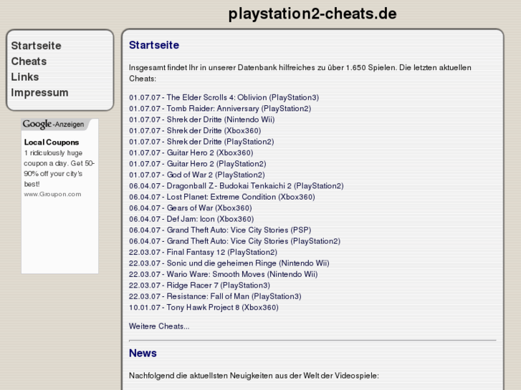Open the Impressum page

tap(39, 92)
